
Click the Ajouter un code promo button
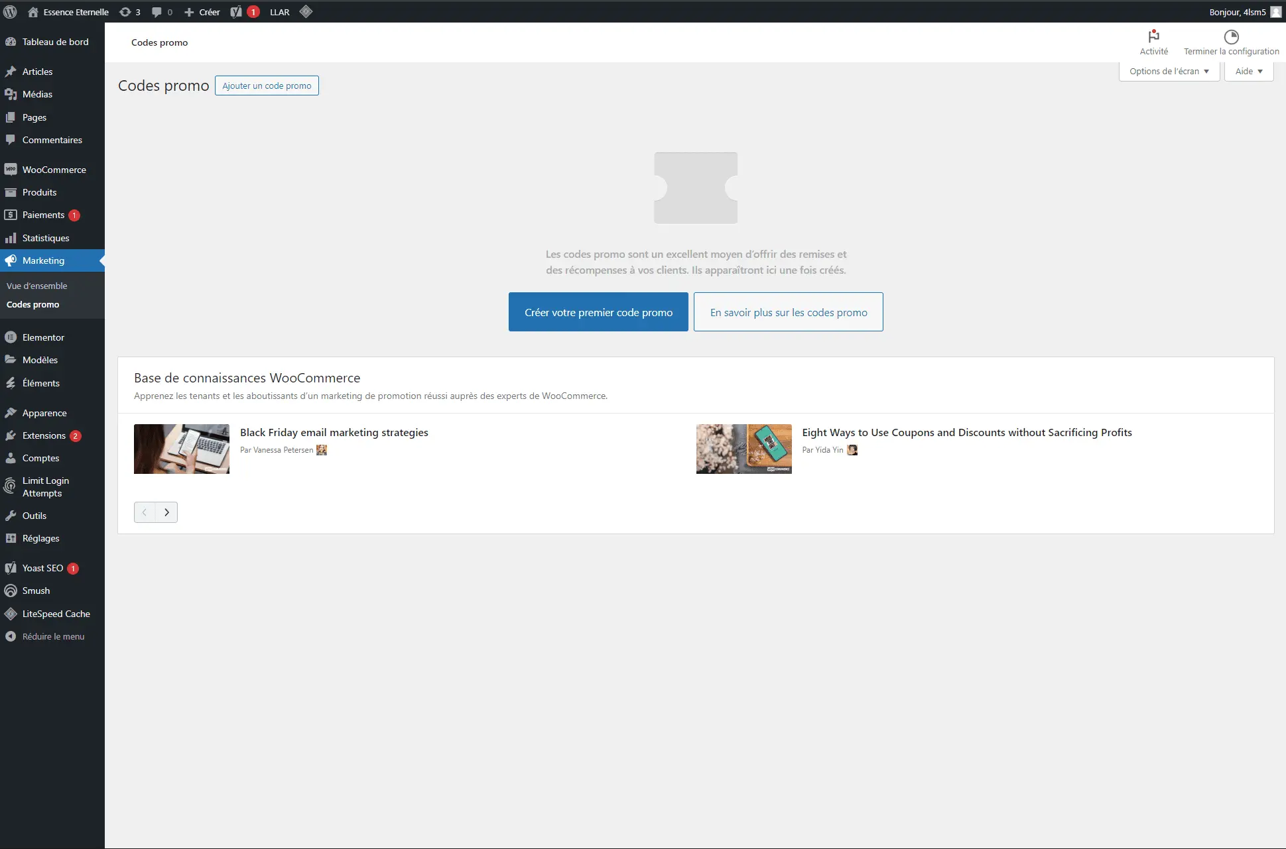267,85
